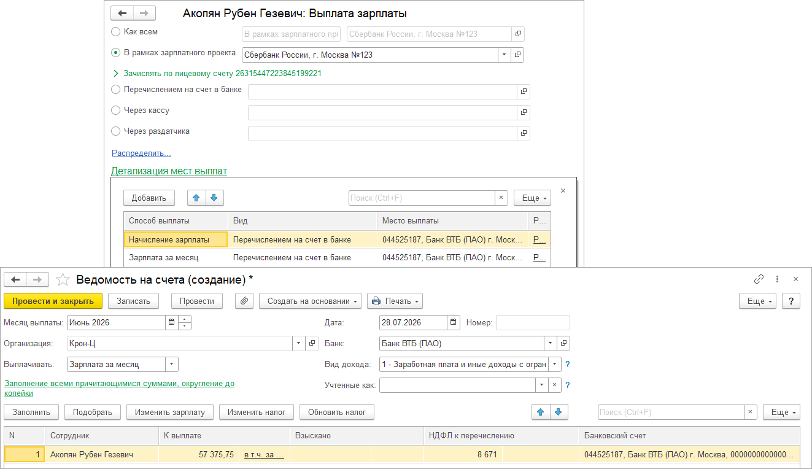Open Еще menu above Ведомость table

pyautogui.click(x=781, y=412)
